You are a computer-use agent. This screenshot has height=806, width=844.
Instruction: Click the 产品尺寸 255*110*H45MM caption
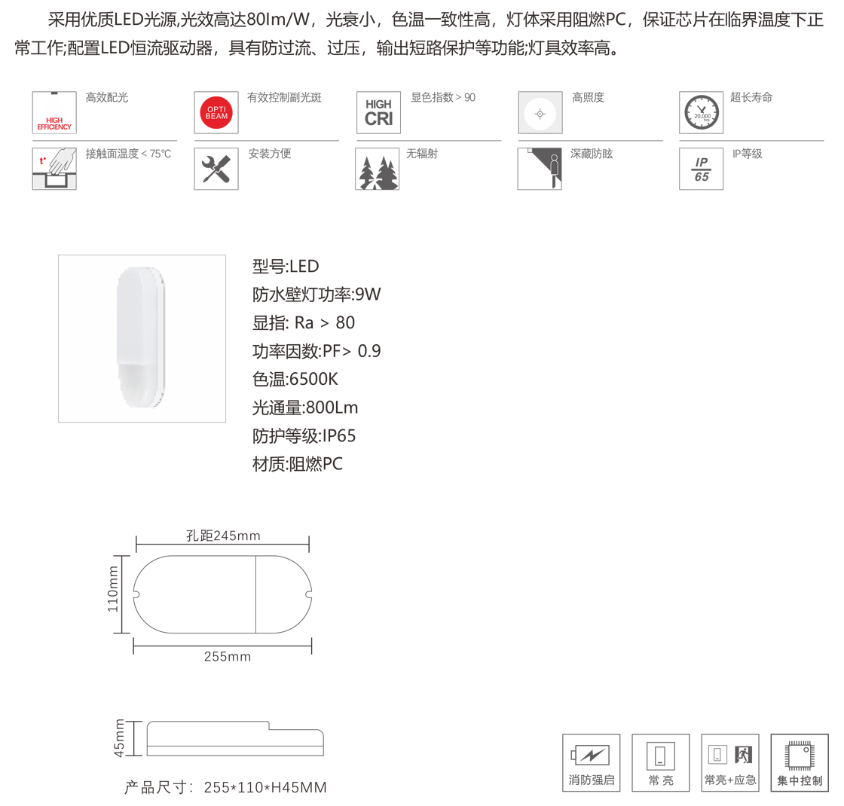coord(225,787)
